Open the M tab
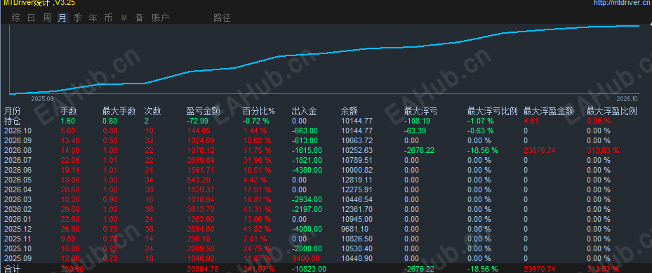This screenshot has height=273, width=652. point(124,18)
